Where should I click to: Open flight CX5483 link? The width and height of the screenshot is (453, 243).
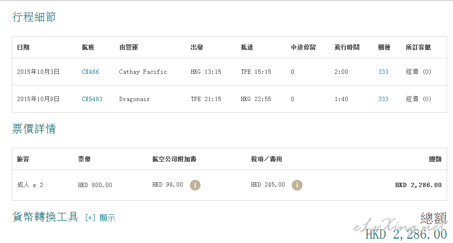pyautogui.click(x=92, y=99)
